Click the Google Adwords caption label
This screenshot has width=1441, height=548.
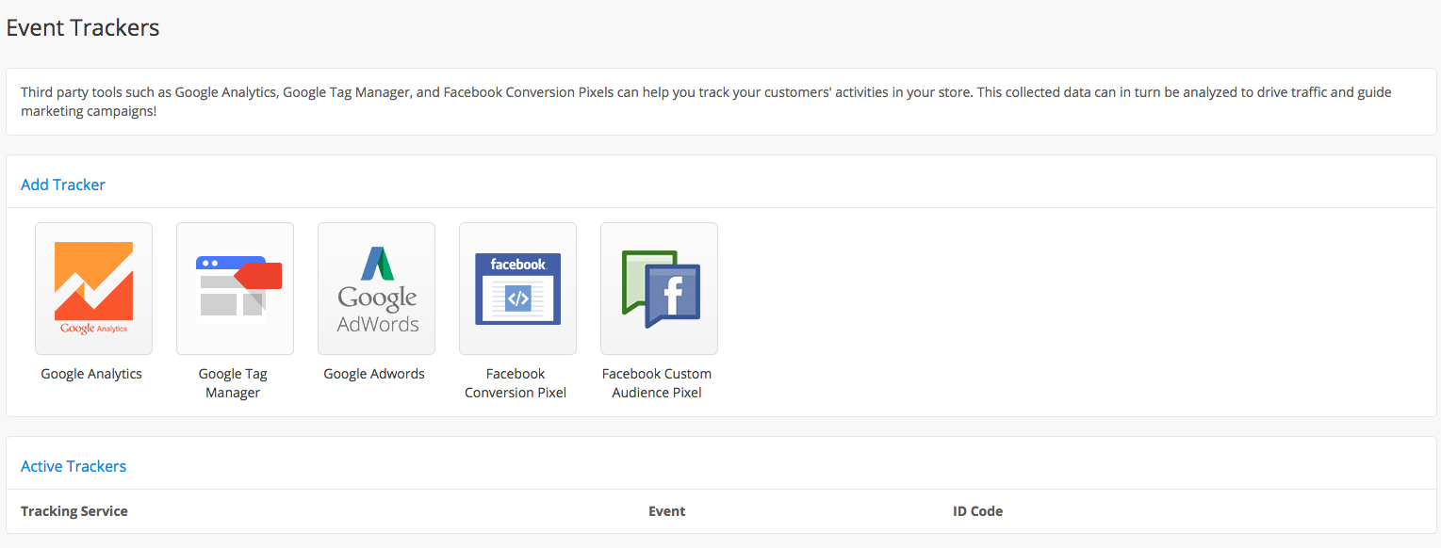374,374
